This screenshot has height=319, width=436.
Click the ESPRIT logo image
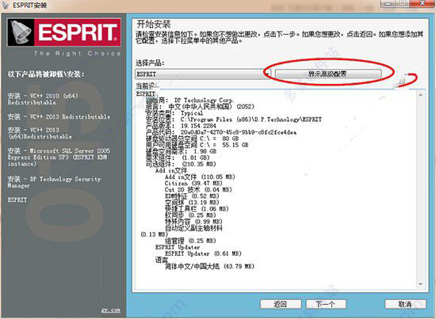tap(64, 32)
